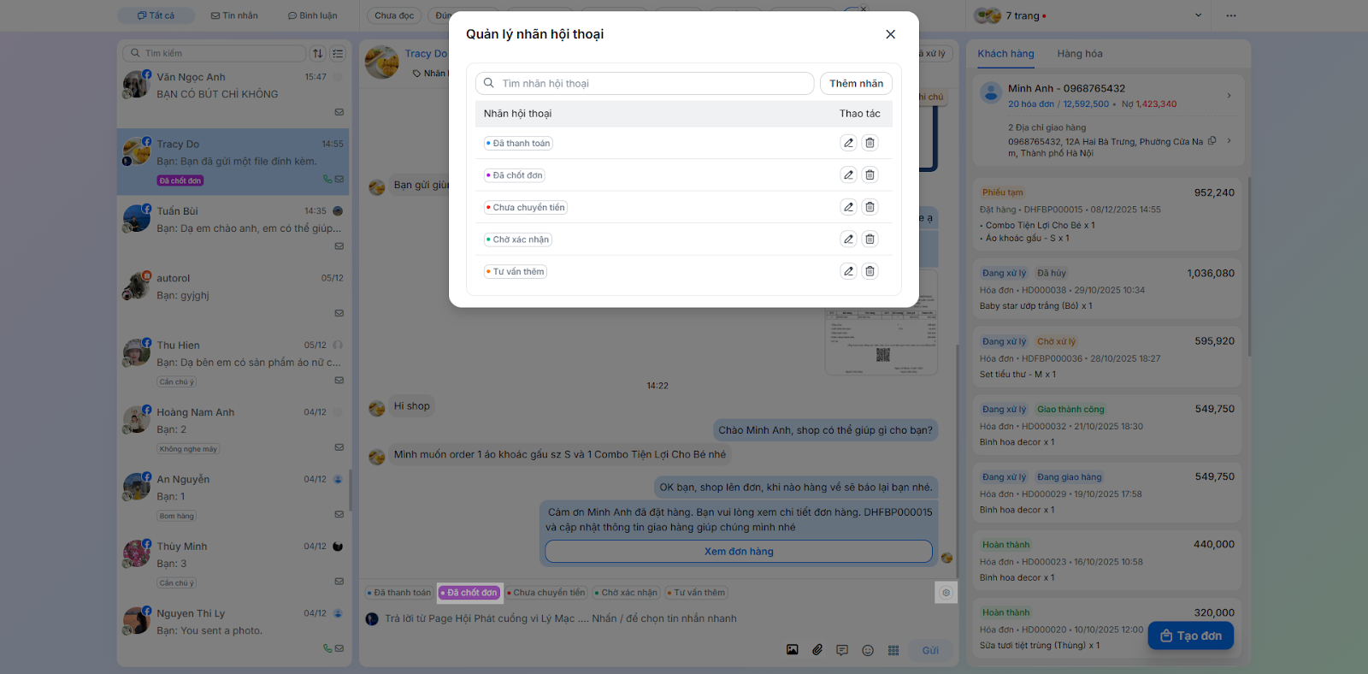
Task: Edit the 'Đã chốt đơn' label in dialog
Action: [x=848, y=175]
